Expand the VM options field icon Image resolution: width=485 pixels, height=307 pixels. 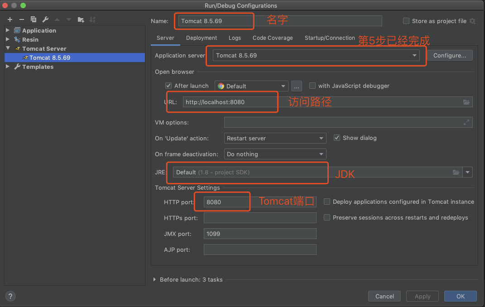466,122
